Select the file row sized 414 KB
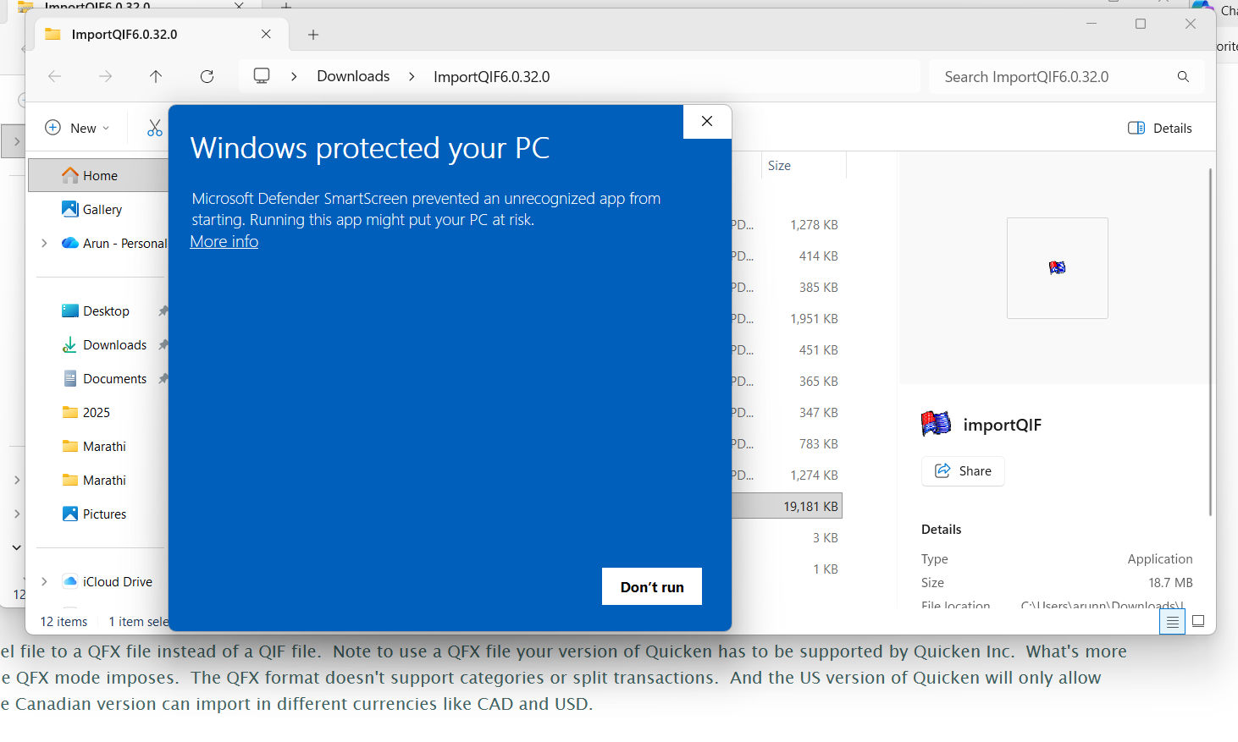 tap(787, 256)
